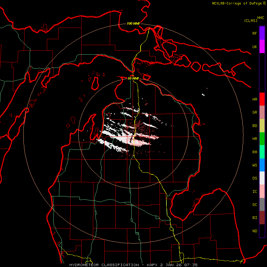Click the GC legend label

pyautogui.click(x=255, y=205)
